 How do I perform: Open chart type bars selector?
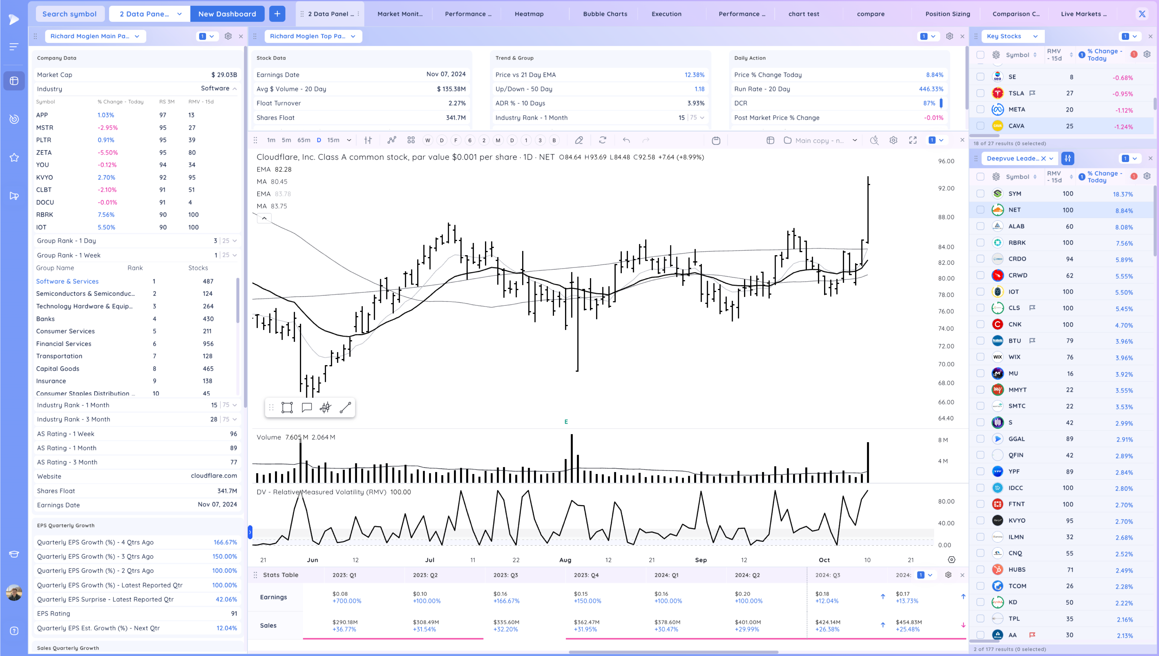[x=368, y=141]
